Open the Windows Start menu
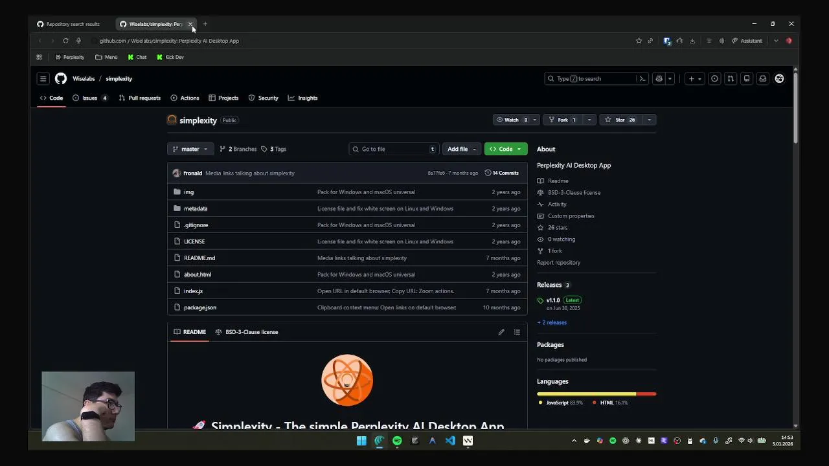The width and height of the screenshot is (829, 466). point(361,441)
